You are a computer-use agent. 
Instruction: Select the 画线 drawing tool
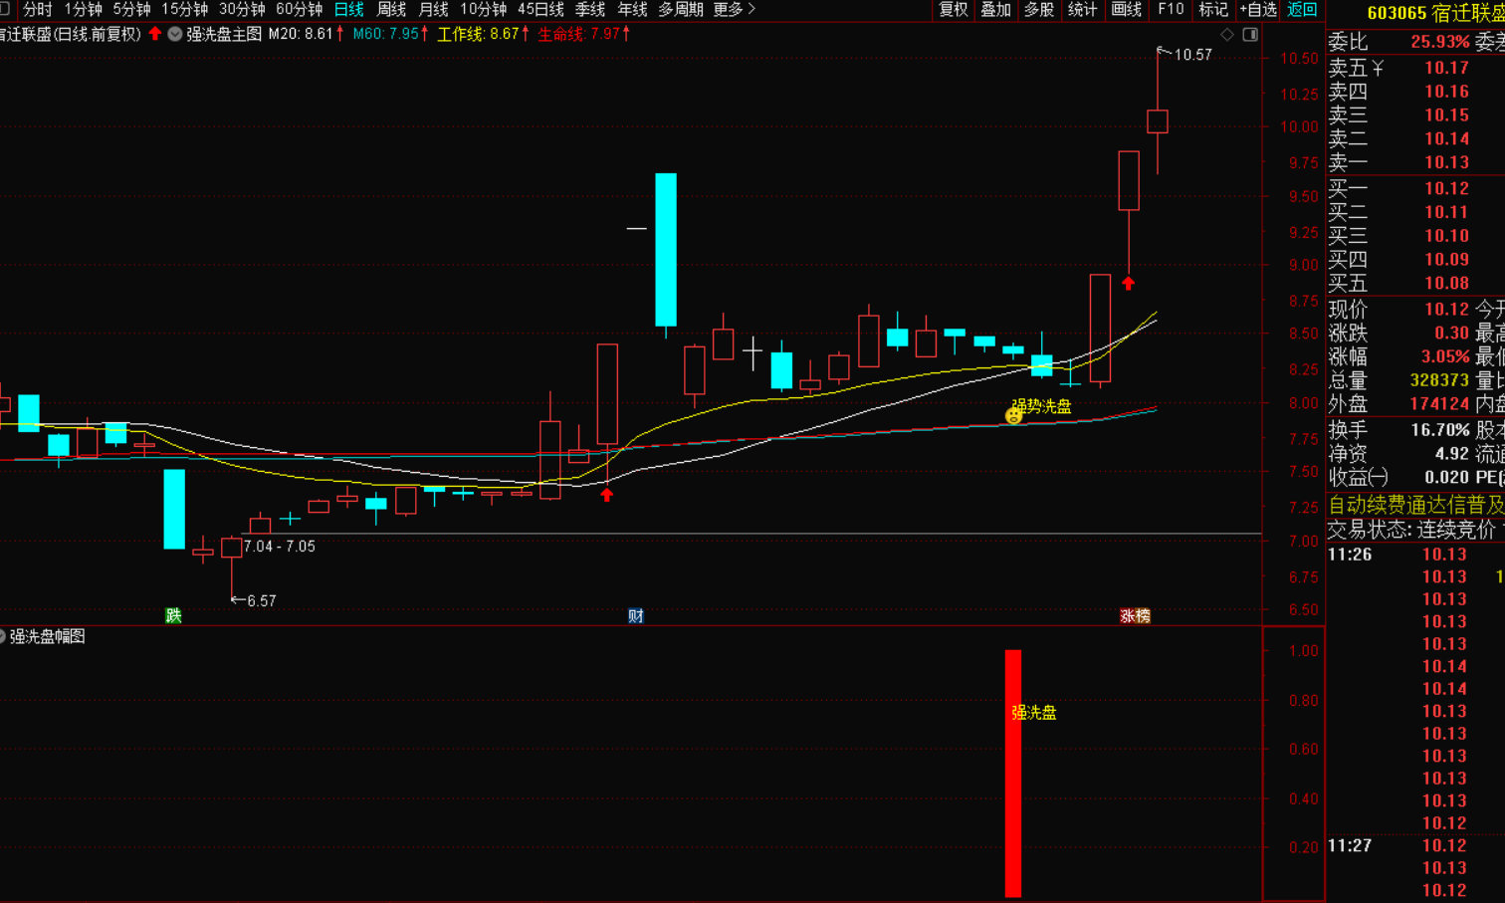tap(1126, 10)
